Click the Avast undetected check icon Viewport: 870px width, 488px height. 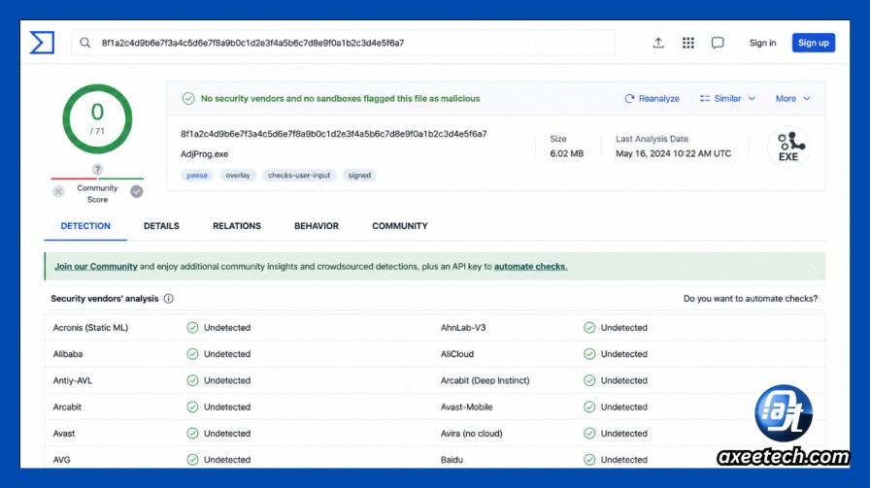point(192,433)
